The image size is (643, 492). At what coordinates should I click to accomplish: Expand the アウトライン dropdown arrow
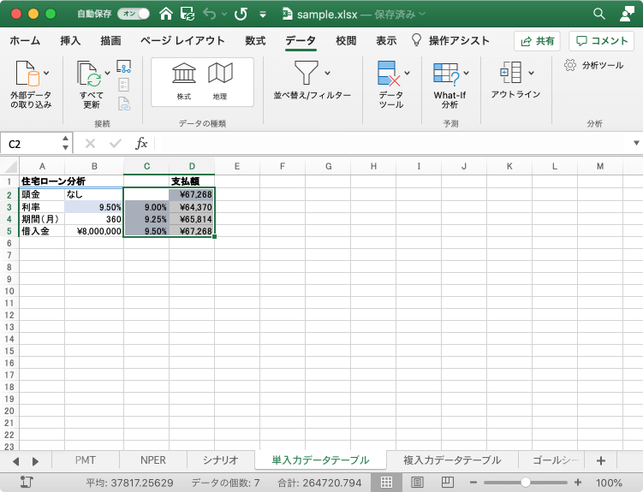(x=531, y=74)
